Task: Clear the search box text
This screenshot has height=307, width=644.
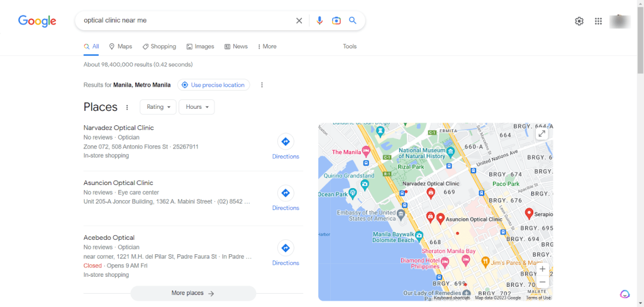Action: click(x=299, y=21)
